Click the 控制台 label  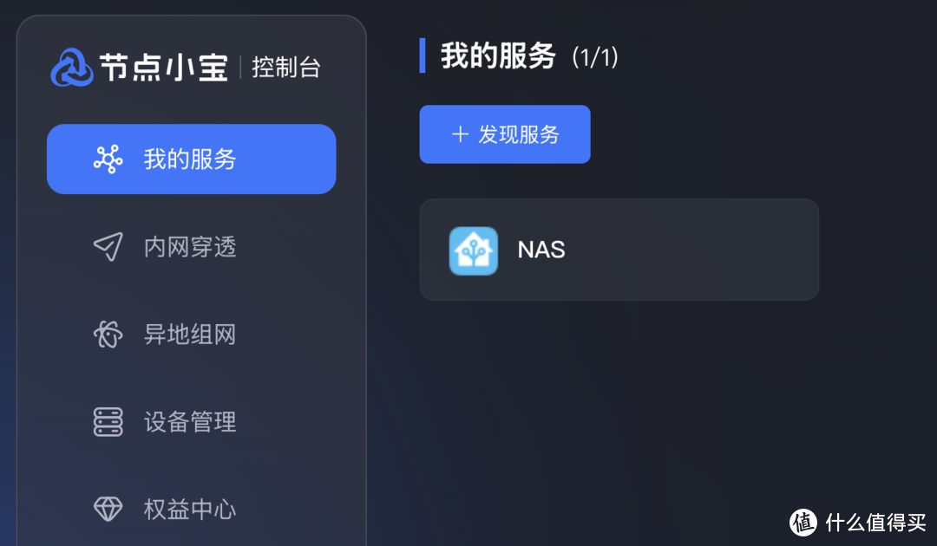286,66
